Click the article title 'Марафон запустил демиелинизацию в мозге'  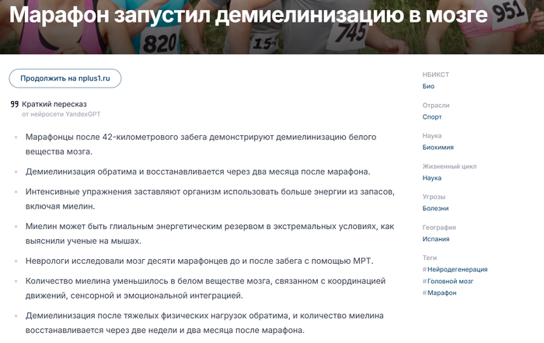pos(248,15)
